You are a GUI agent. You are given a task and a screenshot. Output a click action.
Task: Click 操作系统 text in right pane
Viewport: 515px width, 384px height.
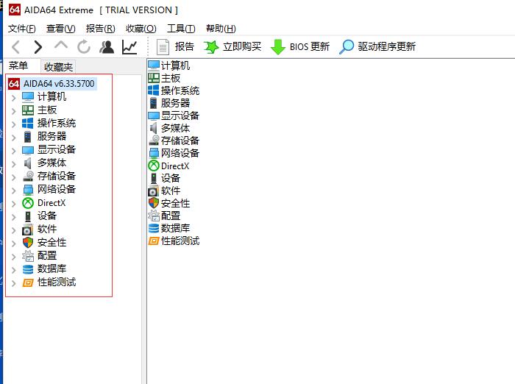tap(180, 90)
